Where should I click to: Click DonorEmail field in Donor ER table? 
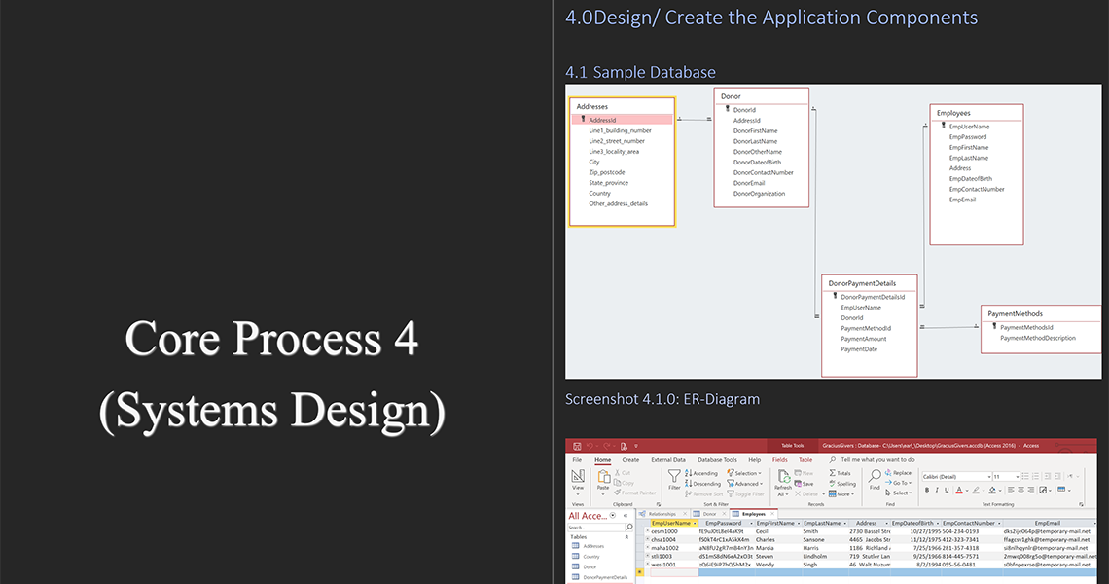tap(749, 183)
